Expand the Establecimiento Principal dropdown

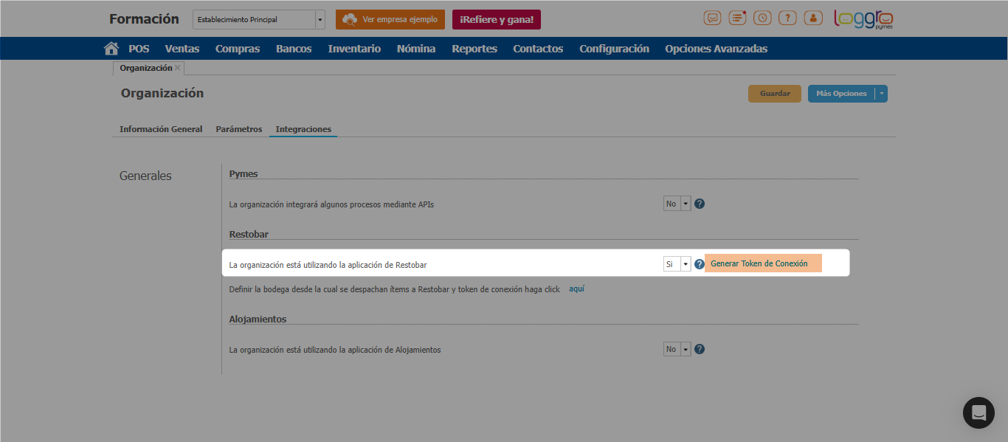point(320,20)
